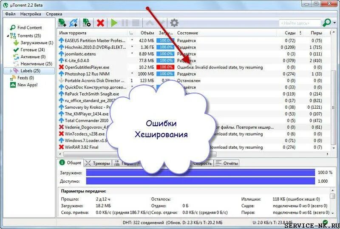Viewport: 340px width, 229px height.
Task: Sort by Сиды column header
Action: point(290,33)
